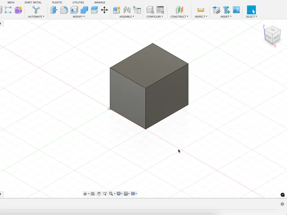This screenshot has height=215, width=287.
Task: Activate the Measure ruler tool
Action: 201,10
